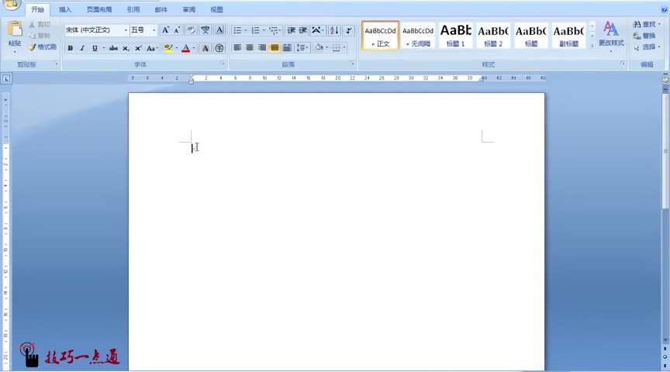Screen dimensions: 670x372
Task: Apply numbered list formatting
Action: pos(256,30)
